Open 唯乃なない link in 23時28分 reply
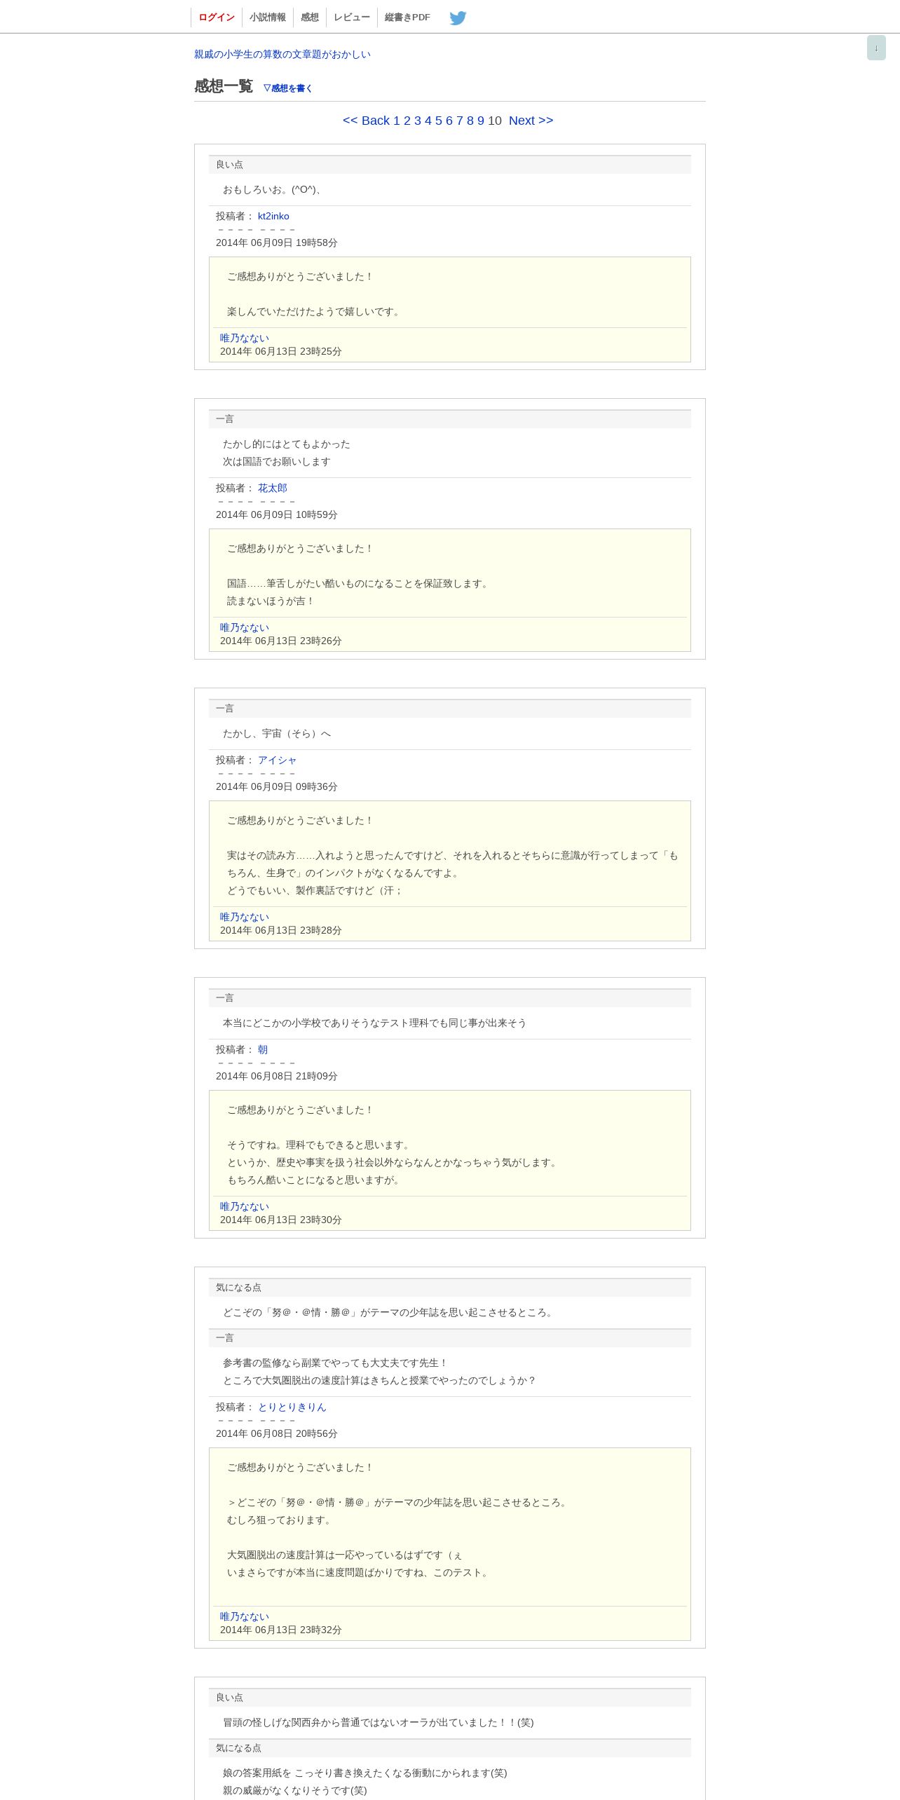 (x=245, y=917)
